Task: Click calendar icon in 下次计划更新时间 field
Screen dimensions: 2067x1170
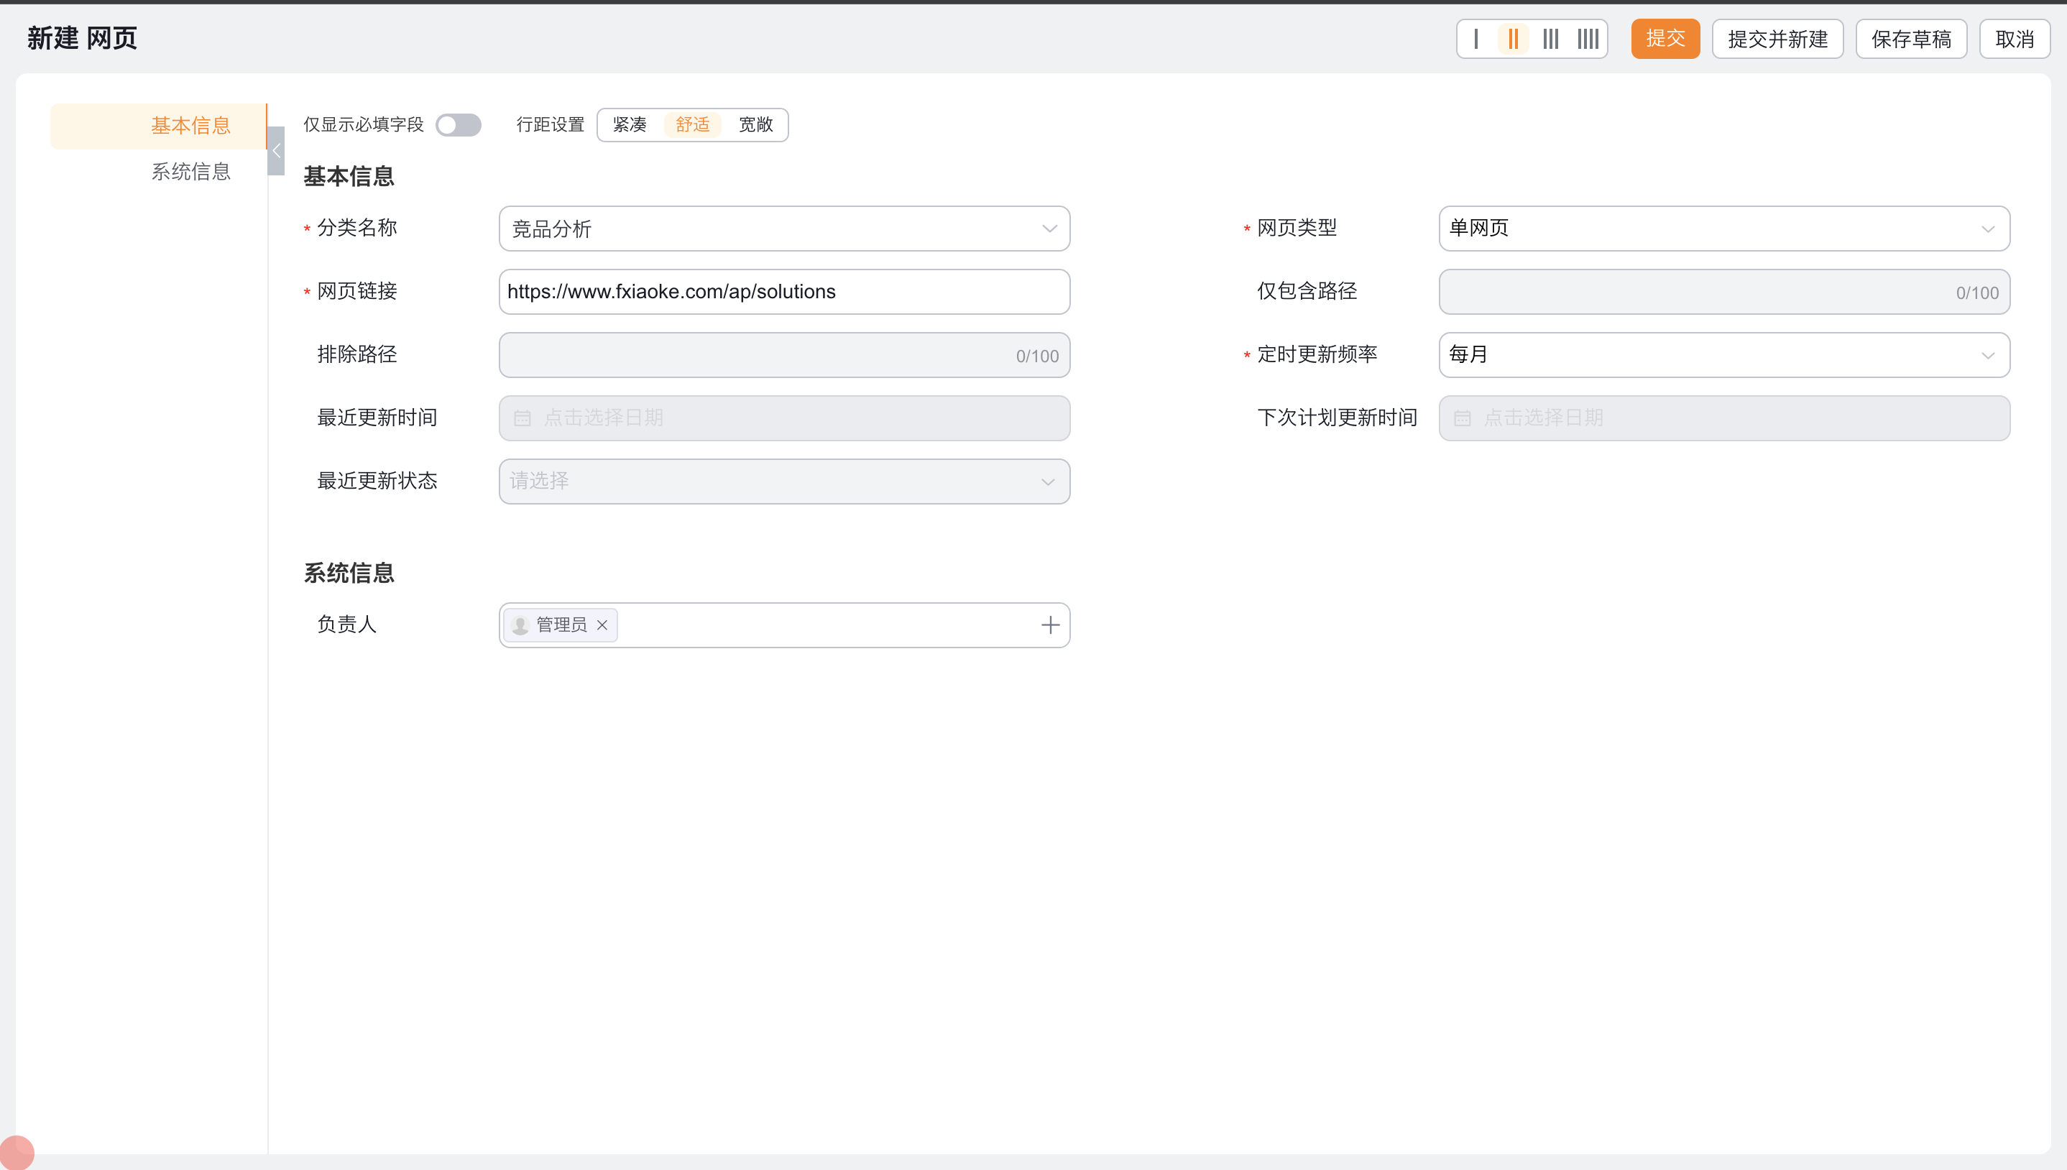Action: 1462,418
